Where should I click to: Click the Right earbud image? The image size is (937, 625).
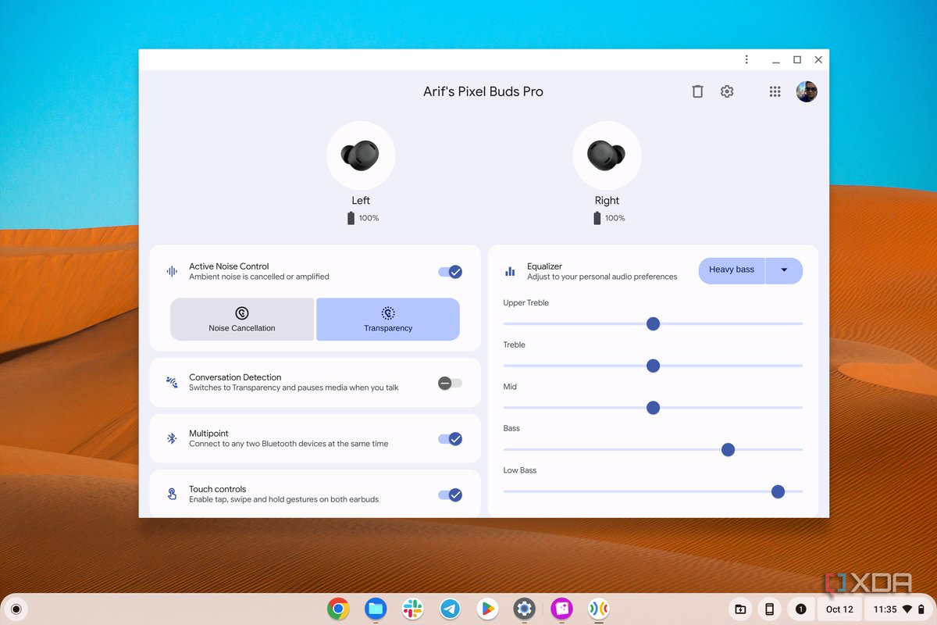tap(607, 155)
